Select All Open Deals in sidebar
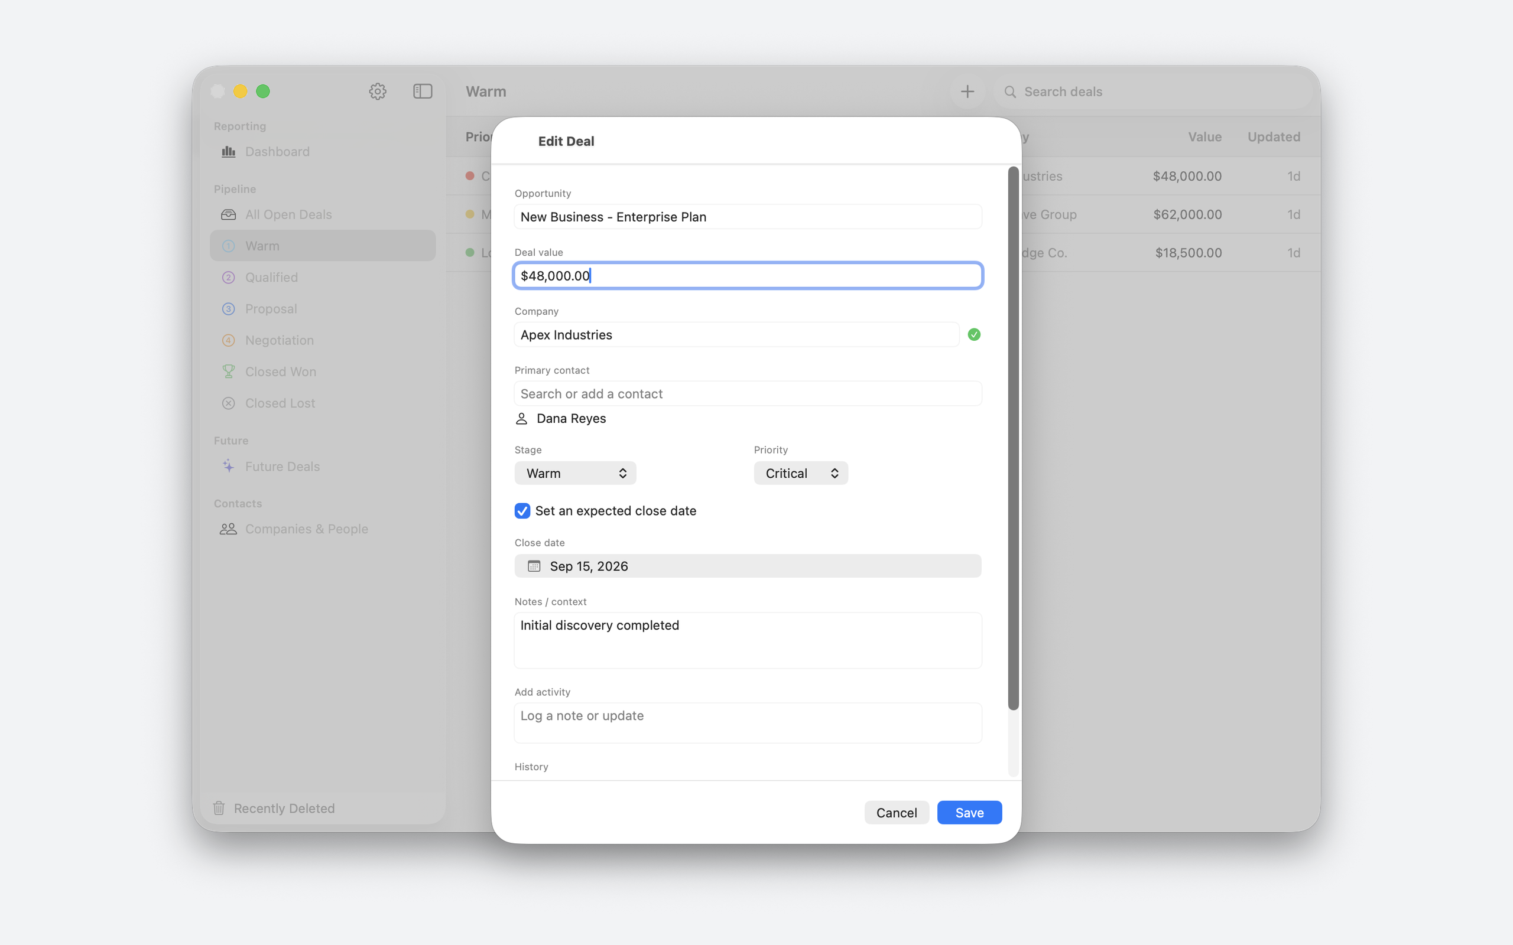Screen dimensions: 1513x945 pos(323,214)
